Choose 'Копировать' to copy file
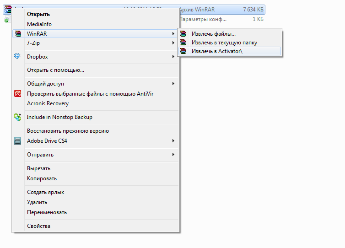 coord(42,178)
